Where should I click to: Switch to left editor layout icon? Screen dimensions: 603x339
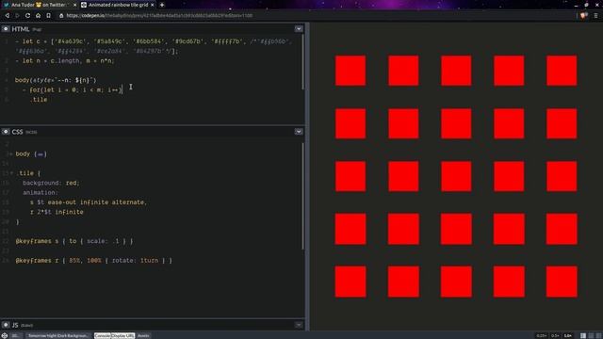(x=583, y=335)
